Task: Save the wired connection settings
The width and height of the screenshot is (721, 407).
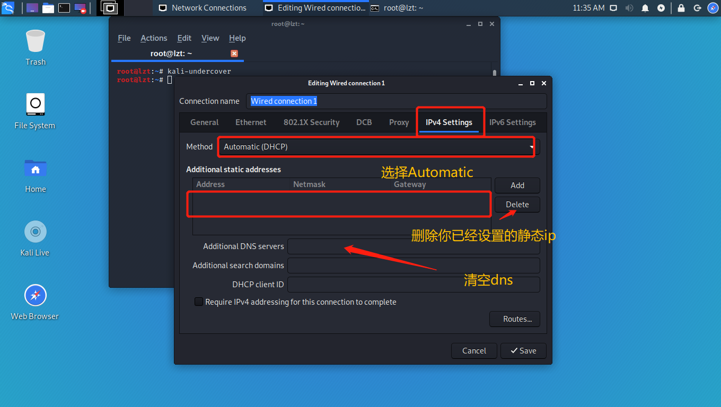Action: tap(523, 351)
